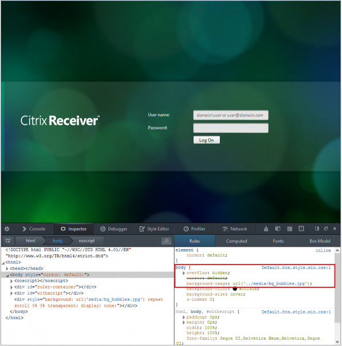Expand the head element node
This screenshot has width=342, height=346.
[7, 268]
